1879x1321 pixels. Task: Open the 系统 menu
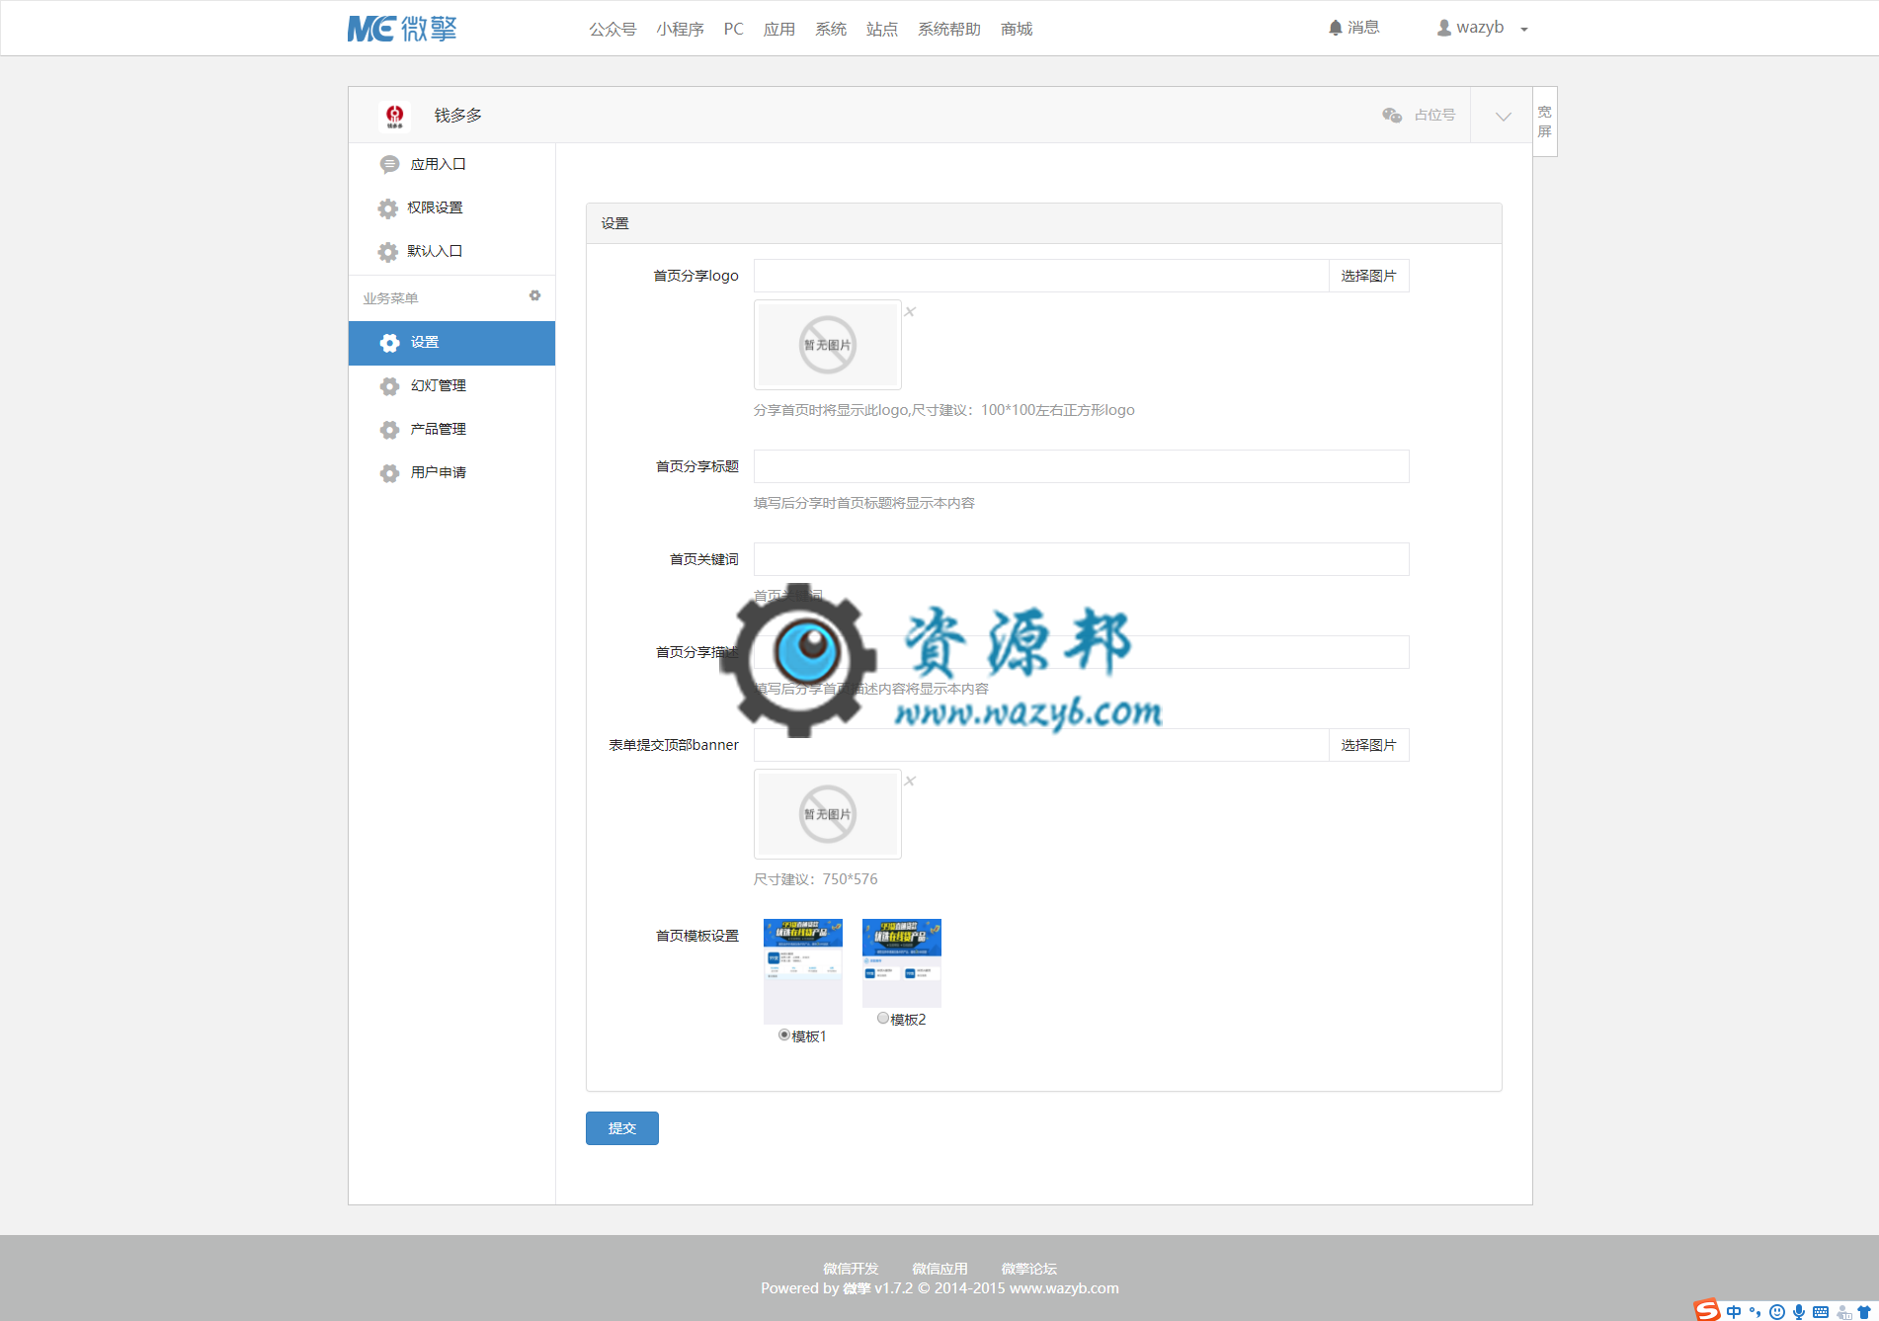(x=831, y=29)
